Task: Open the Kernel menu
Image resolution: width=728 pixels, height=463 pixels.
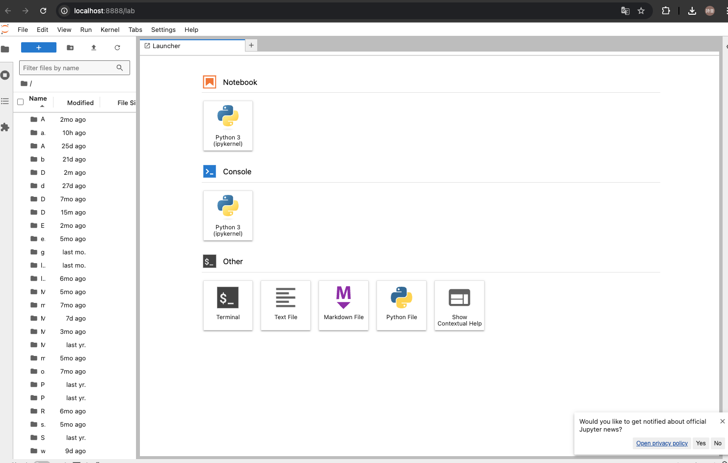Action: point(109,29)
